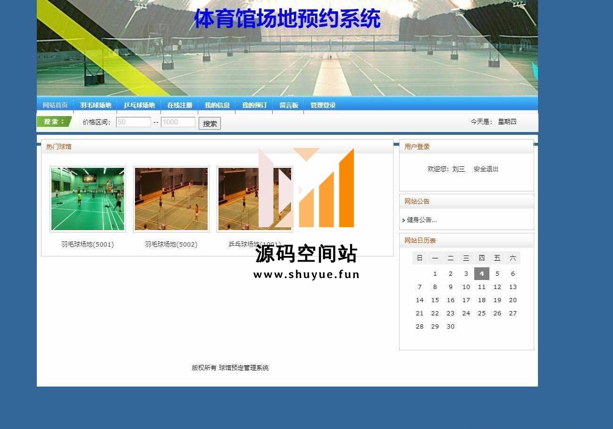Select date 1 in the calendar
The height and width of the screenshot is (429, 613).
[x=435, y=273]
